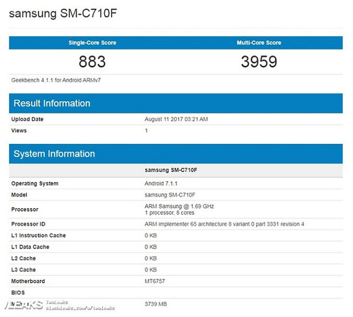Click the ARM Samsung @ 1.69 GHz text
Image resolution: width=353 pixels, height=317 pixels.
click(x=179, y=206)
